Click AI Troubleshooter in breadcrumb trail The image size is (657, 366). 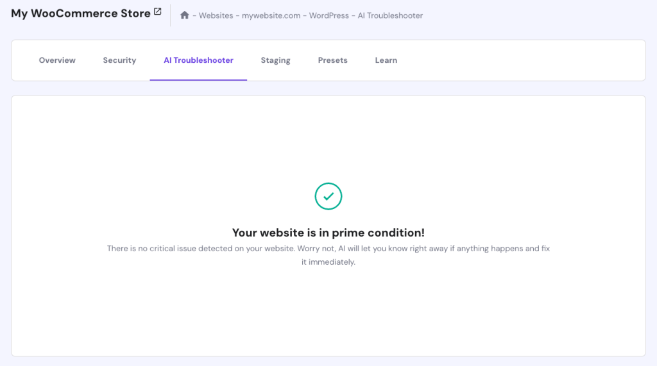click(390, 15)
